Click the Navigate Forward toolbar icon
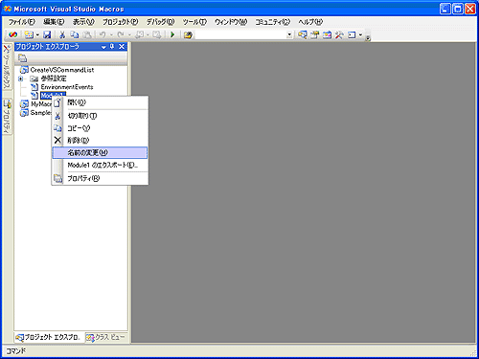This screenshot has height=359, width=479. click(x=156, y=34)
